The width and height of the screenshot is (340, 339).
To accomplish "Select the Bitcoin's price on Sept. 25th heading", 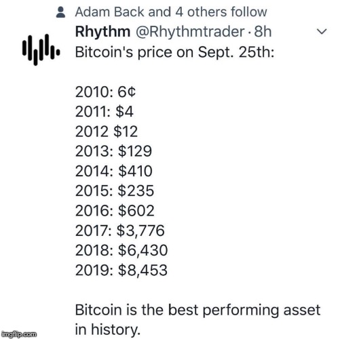I will (x=174, y=52).
